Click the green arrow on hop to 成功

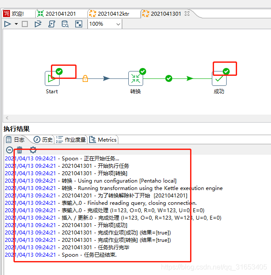[190, 78]
